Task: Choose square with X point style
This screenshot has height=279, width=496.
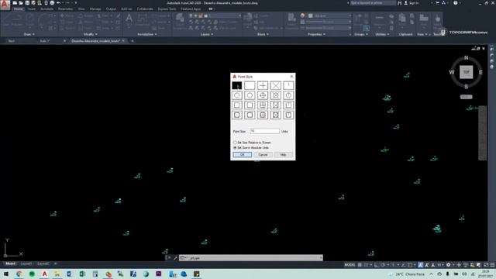Action: pyautogui.click(x=276, y=105)
